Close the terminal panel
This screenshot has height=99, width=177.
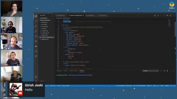coord(173,71)
